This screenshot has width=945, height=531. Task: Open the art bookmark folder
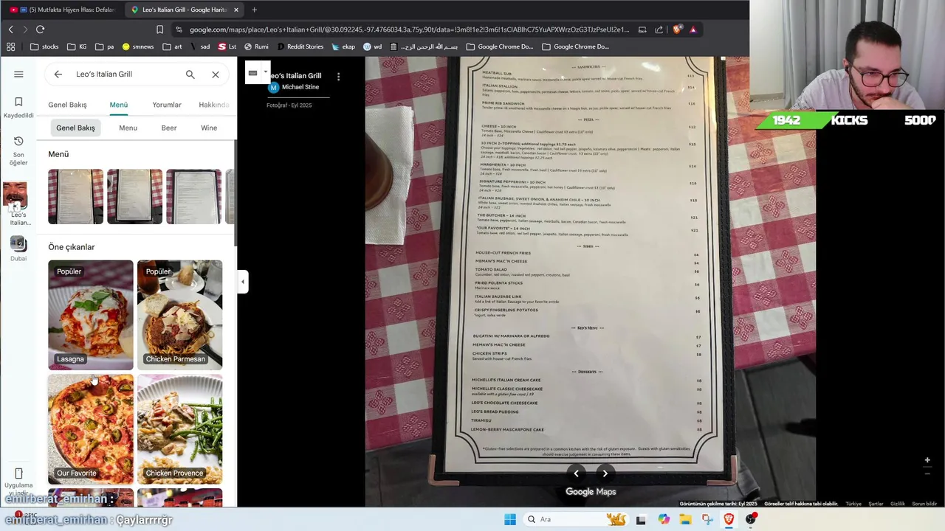point(172,46)
